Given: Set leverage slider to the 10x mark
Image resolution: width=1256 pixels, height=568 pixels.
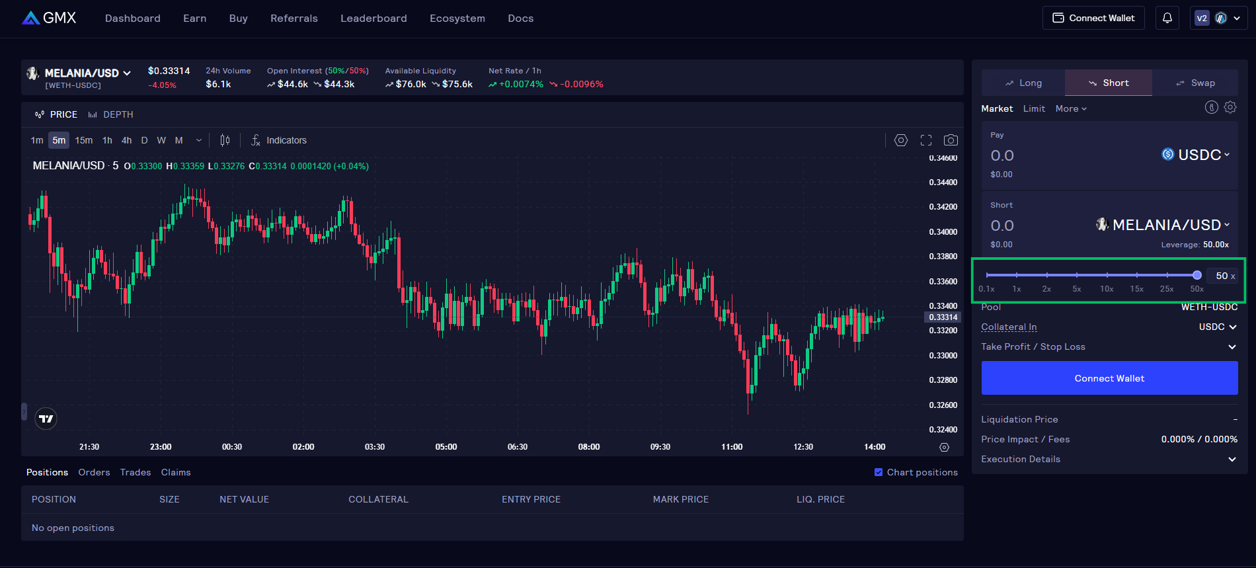Looking at the screenshot, I should pos(1107,275).
